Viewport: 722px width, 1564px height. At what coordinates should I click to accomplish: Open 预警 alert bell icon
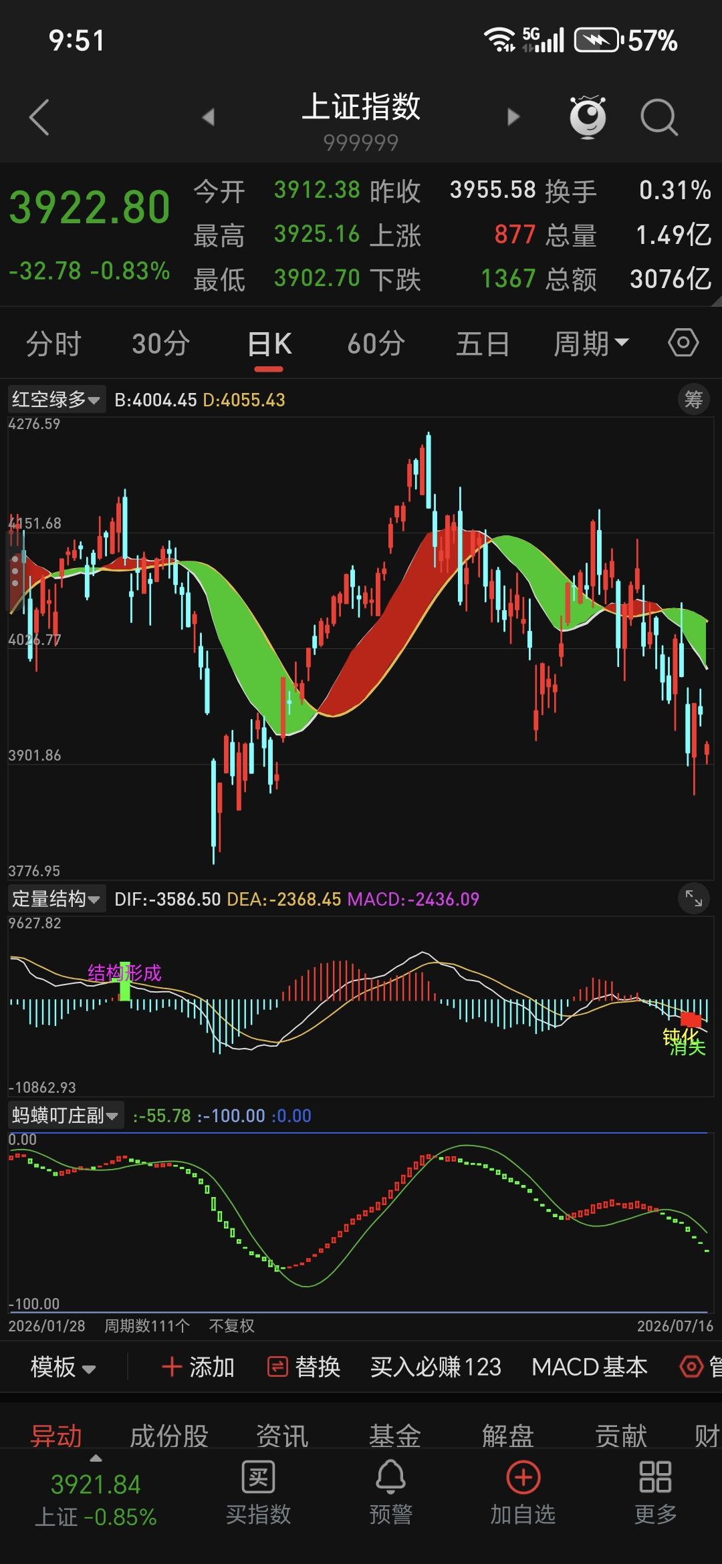click(390, 1492)
